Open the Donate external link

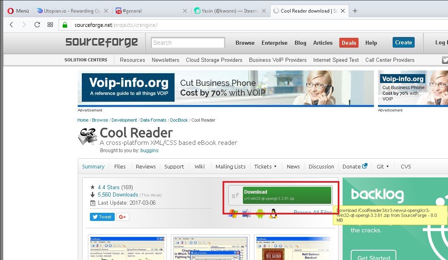click(x=355, y=166)
